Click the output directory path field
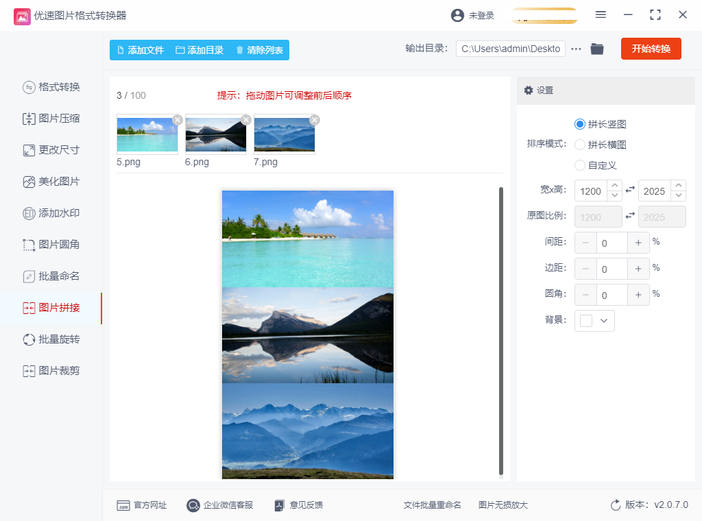Viewport: 702px width, 521px height. click(510, 49)
